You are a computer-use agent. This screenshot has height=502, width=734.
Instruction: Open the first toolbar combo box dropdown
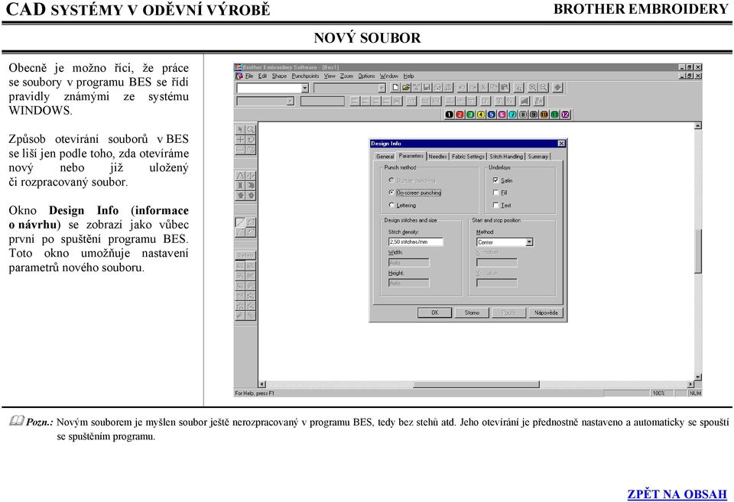[305, 88]
